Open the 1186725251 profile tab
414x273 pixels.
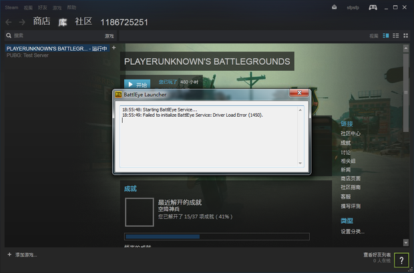click(124, 22)
